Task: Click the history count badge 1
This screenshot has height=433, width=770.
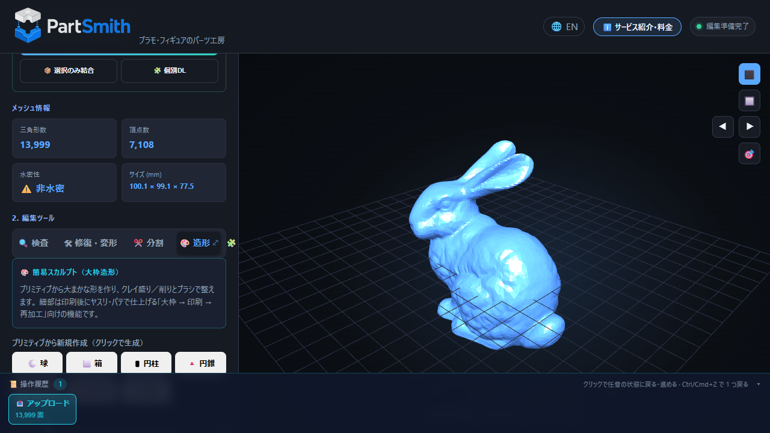Action: tap(60, 384)
